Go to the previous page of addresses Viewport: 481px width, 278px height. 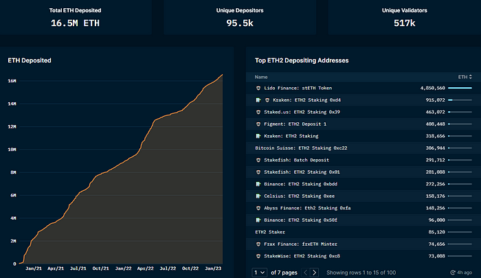pyautogui.click(x=306, y=273)
